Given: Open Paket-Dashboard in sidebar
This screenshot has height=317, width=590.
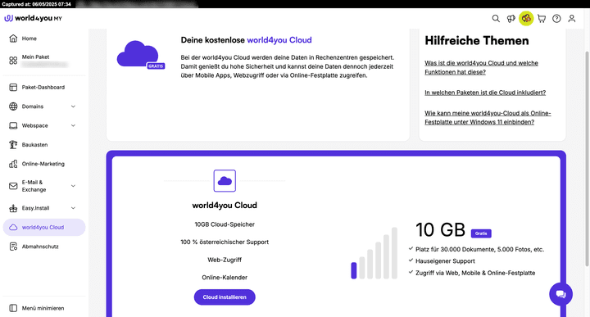Looking at the screenshot, I should [44, 88].
